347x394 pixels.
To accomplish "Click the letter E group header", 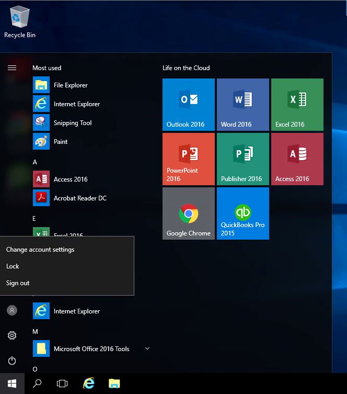I will [34, 219].
